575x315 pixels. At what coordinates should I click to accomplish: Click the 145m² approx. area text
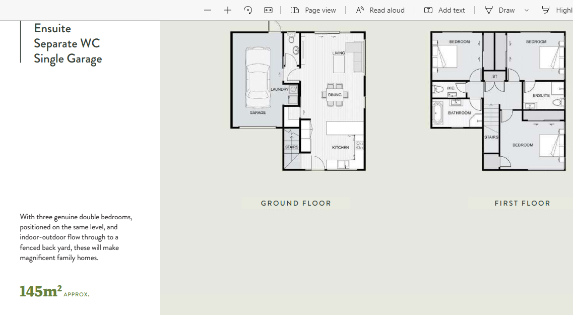[x=54, y=291]
